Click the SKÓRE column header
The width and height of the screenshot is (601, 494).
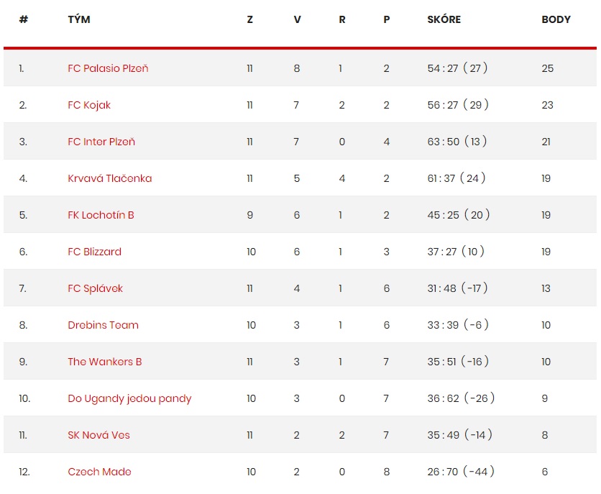click(444, 19)
